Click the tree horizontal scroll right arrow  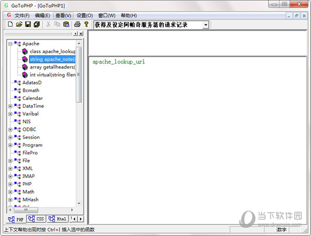(72, 210)
